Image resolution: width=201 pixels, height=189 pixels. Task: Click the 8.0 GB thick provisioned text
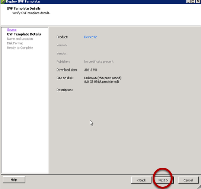(102, 82)
